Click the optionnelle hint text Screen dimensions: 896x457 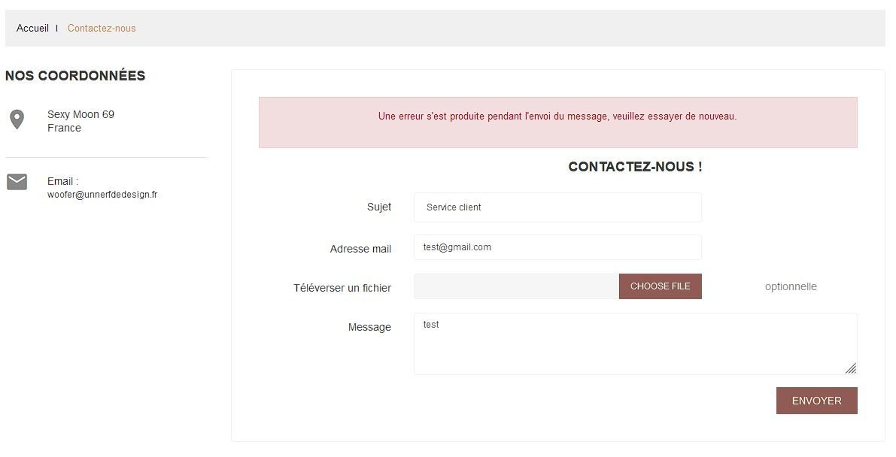pyautogui.click(x=791, y=286)
